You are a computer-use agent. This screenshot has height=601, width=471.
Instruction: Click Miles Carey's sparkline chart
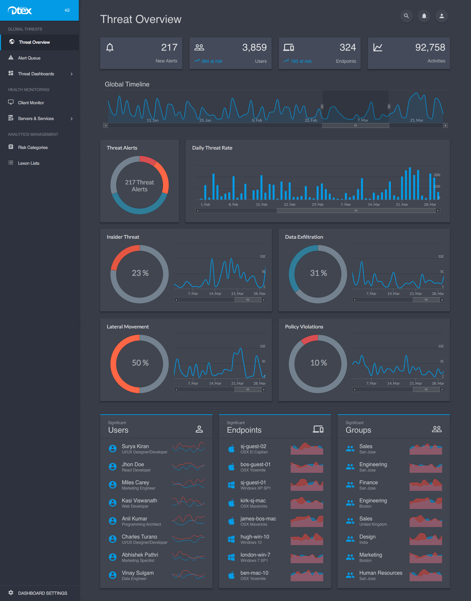pyautogui.click(x=188, y=484)
